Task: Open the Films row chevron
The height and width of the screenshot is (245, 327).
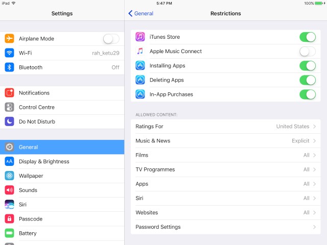Action: (x=315, y=155)
